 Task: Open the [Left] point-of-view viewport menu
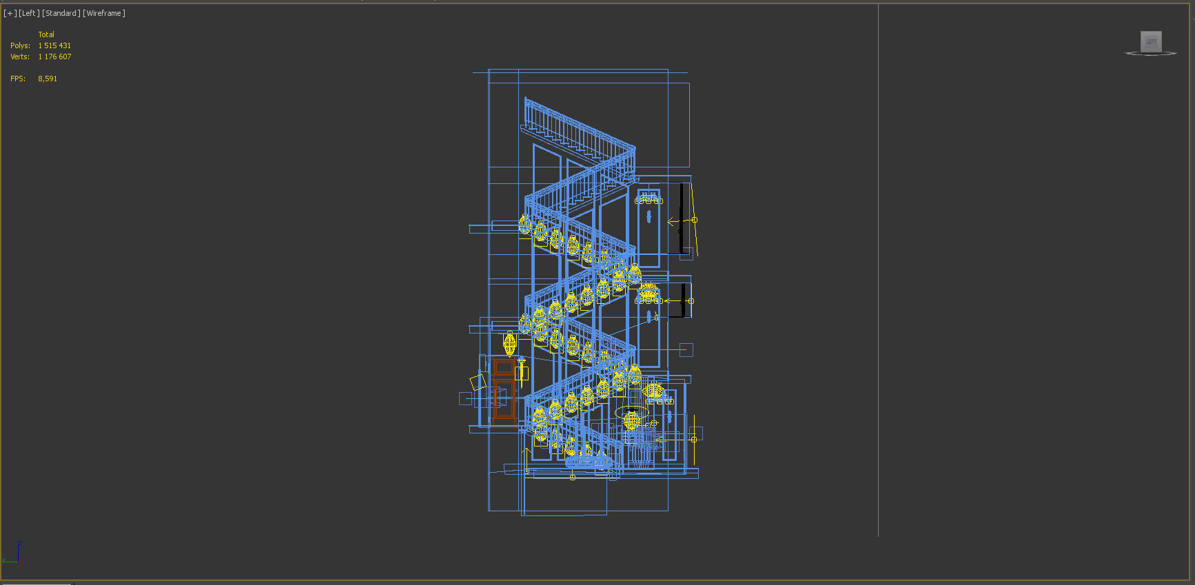tap(29, 13)
